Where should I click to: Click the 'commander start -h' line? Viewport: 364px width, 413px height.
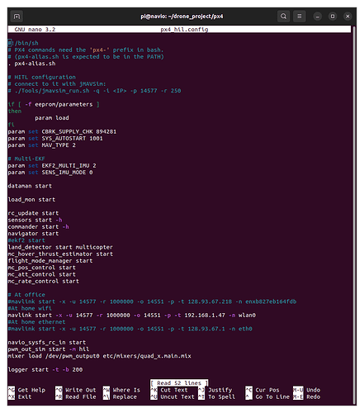coord(38,226)
